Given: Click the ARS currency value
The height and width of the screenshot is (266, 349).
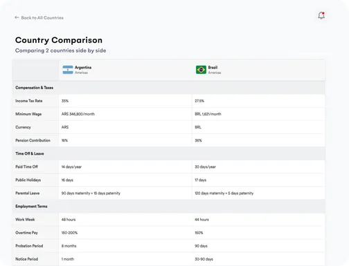Looking at the screenshot, I should (x=65, y=127).
